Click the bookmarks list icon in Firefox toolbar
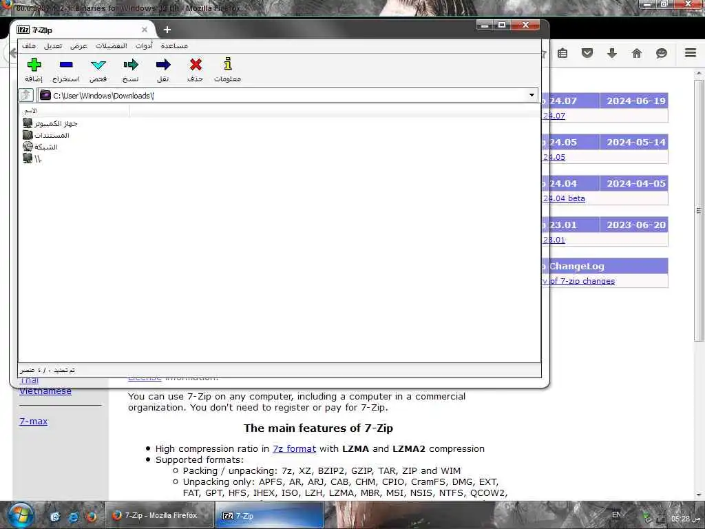The height and width of the screenshot is (529, 705). pos(562,53)
